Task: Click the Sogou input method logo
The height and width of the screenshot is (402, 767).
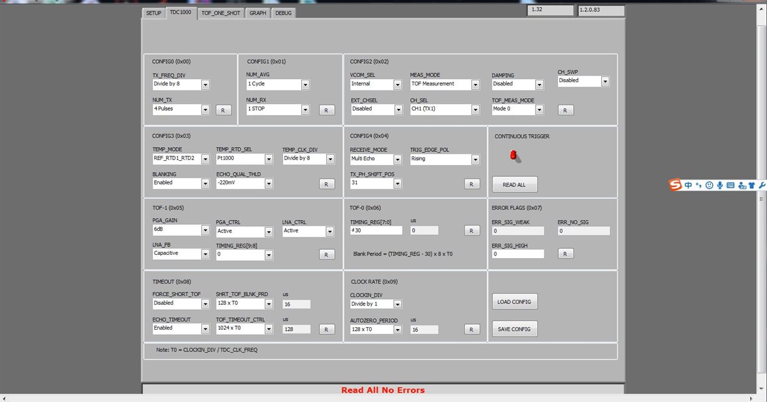Action: pos(675,184)
